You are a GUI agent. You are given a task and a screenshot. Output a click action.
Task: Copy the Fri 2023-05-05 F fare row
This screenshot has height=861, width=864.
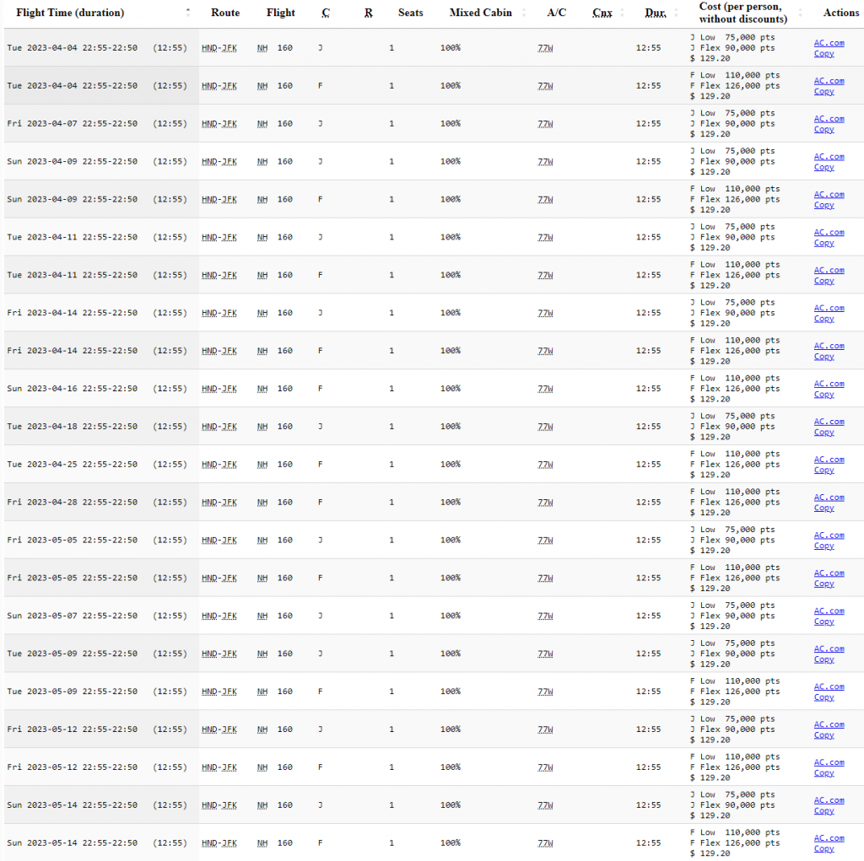coord(823,584)
